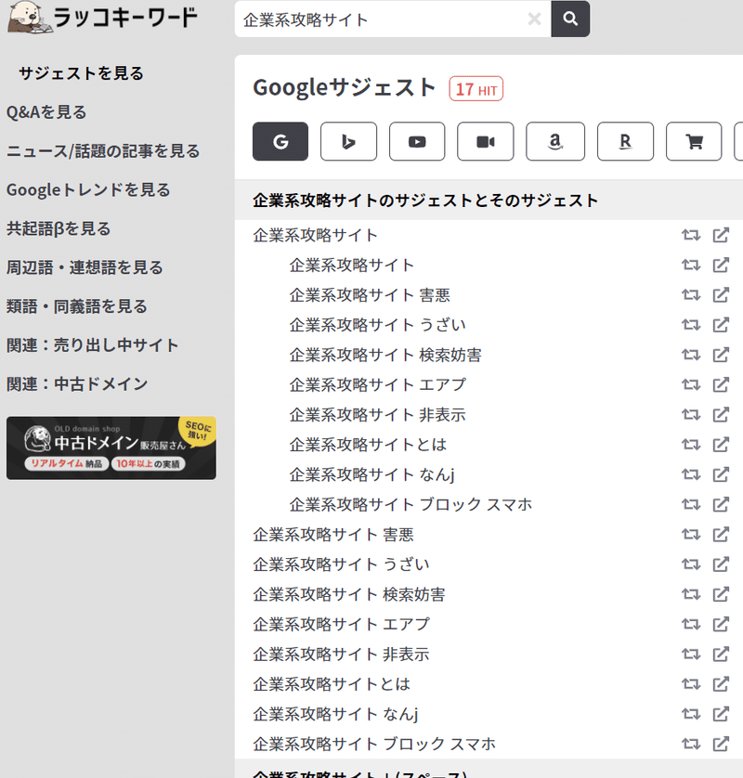Re-search icon for non-indented 企業系攻略サイト 検索妨害

(691, 594)
